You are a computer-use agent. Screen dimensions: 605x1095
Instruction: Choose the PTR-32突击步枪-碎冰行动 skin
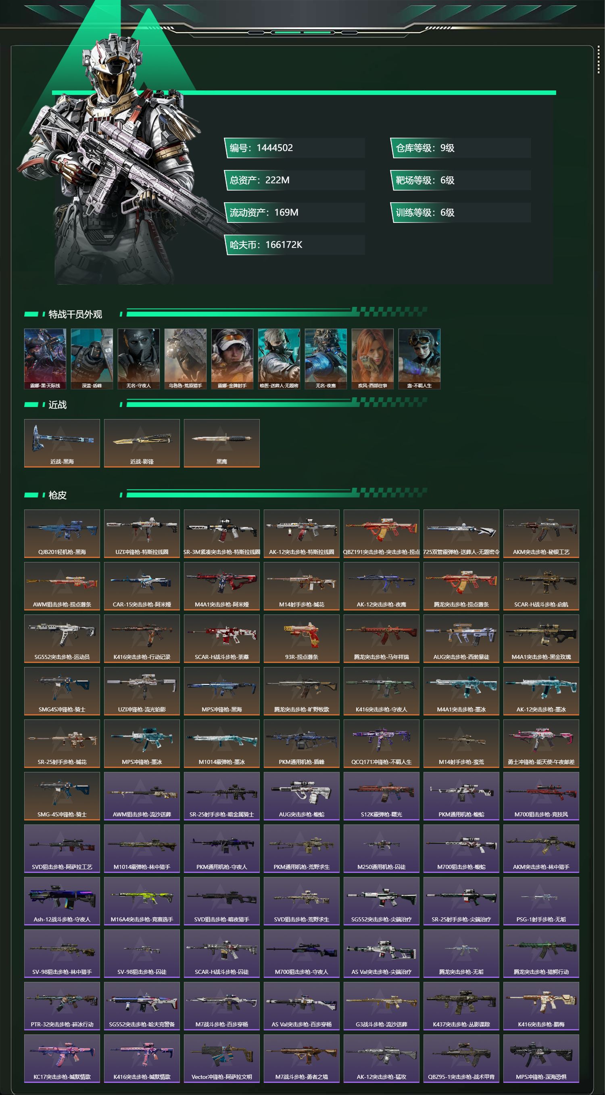point(62,1006)
